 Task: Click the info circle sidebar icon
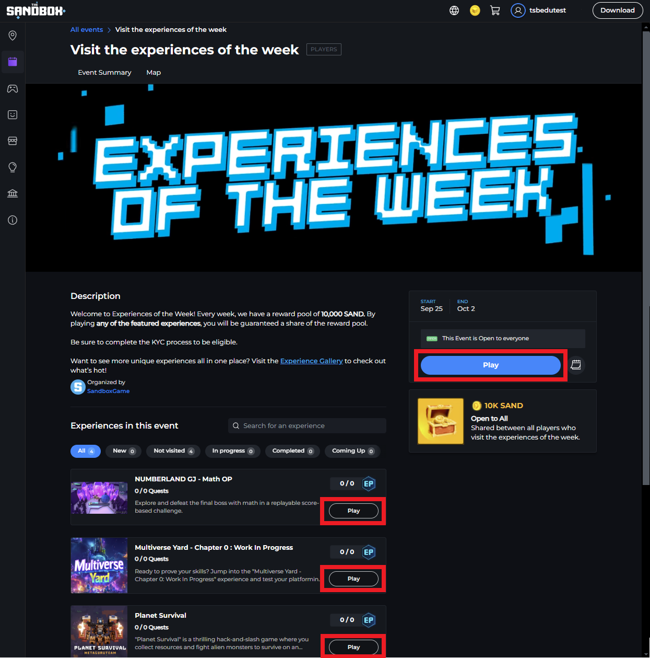coord(13,220)
